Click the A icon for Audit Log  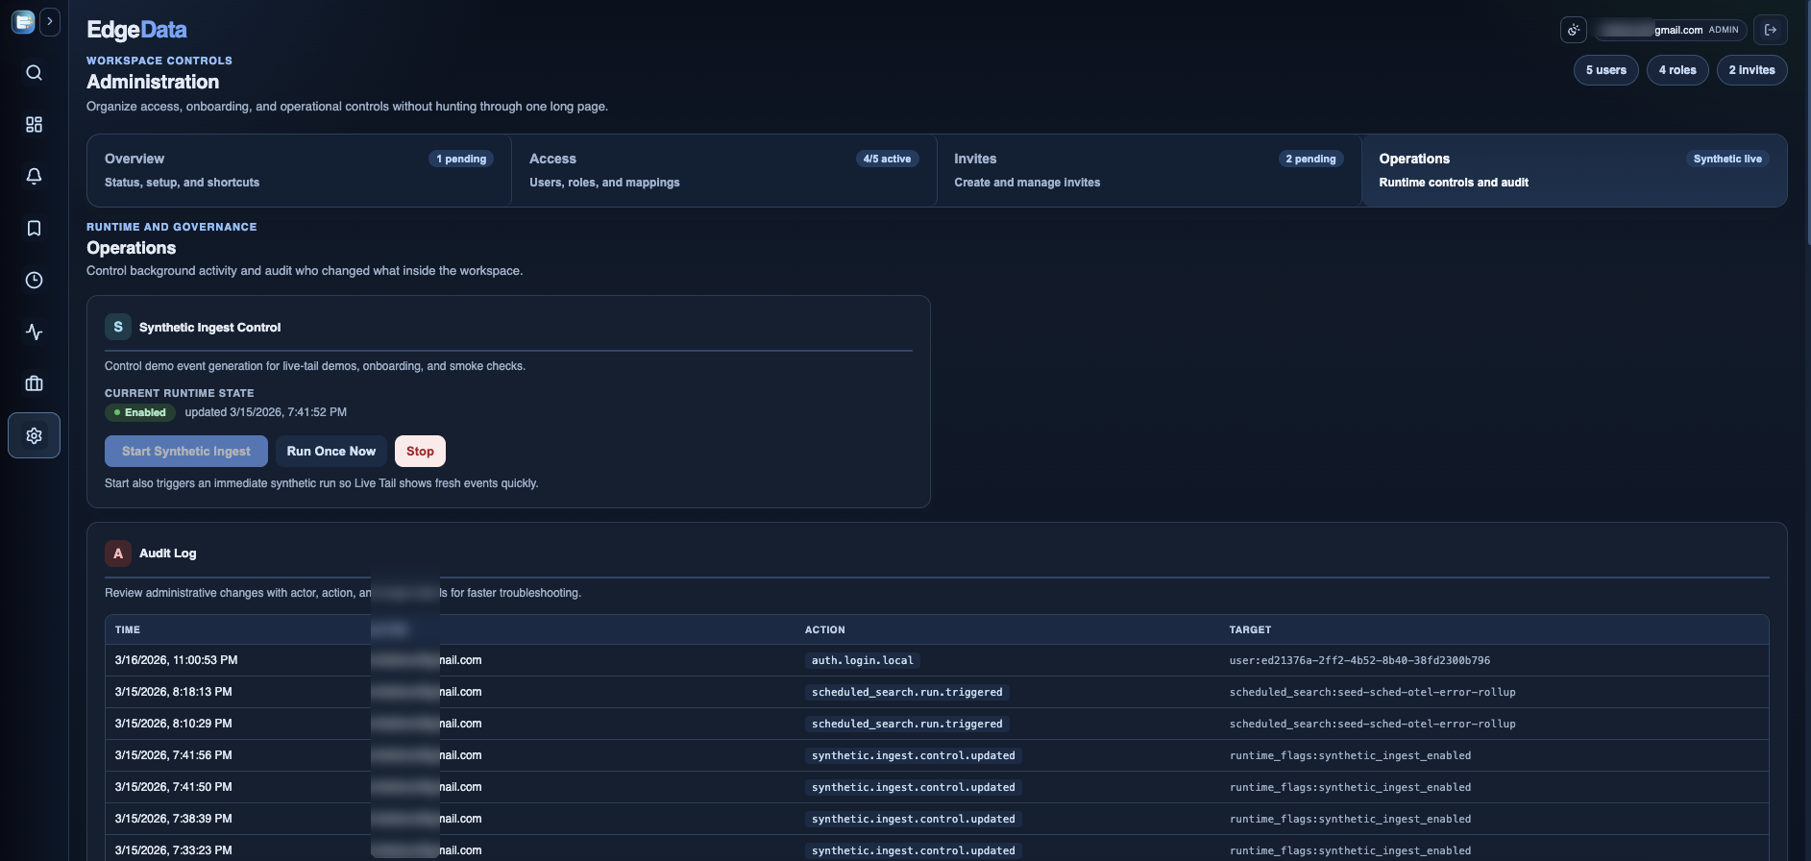click(118, 553)
